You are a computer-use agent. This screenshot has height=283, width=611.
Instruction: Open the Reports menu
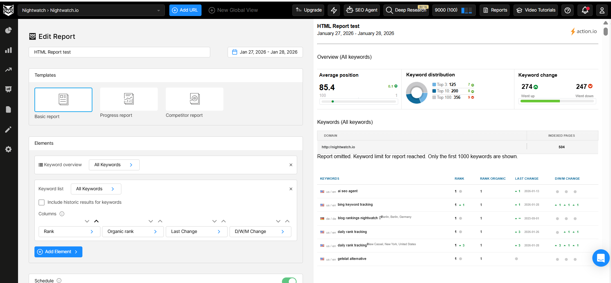pos(495,10)
